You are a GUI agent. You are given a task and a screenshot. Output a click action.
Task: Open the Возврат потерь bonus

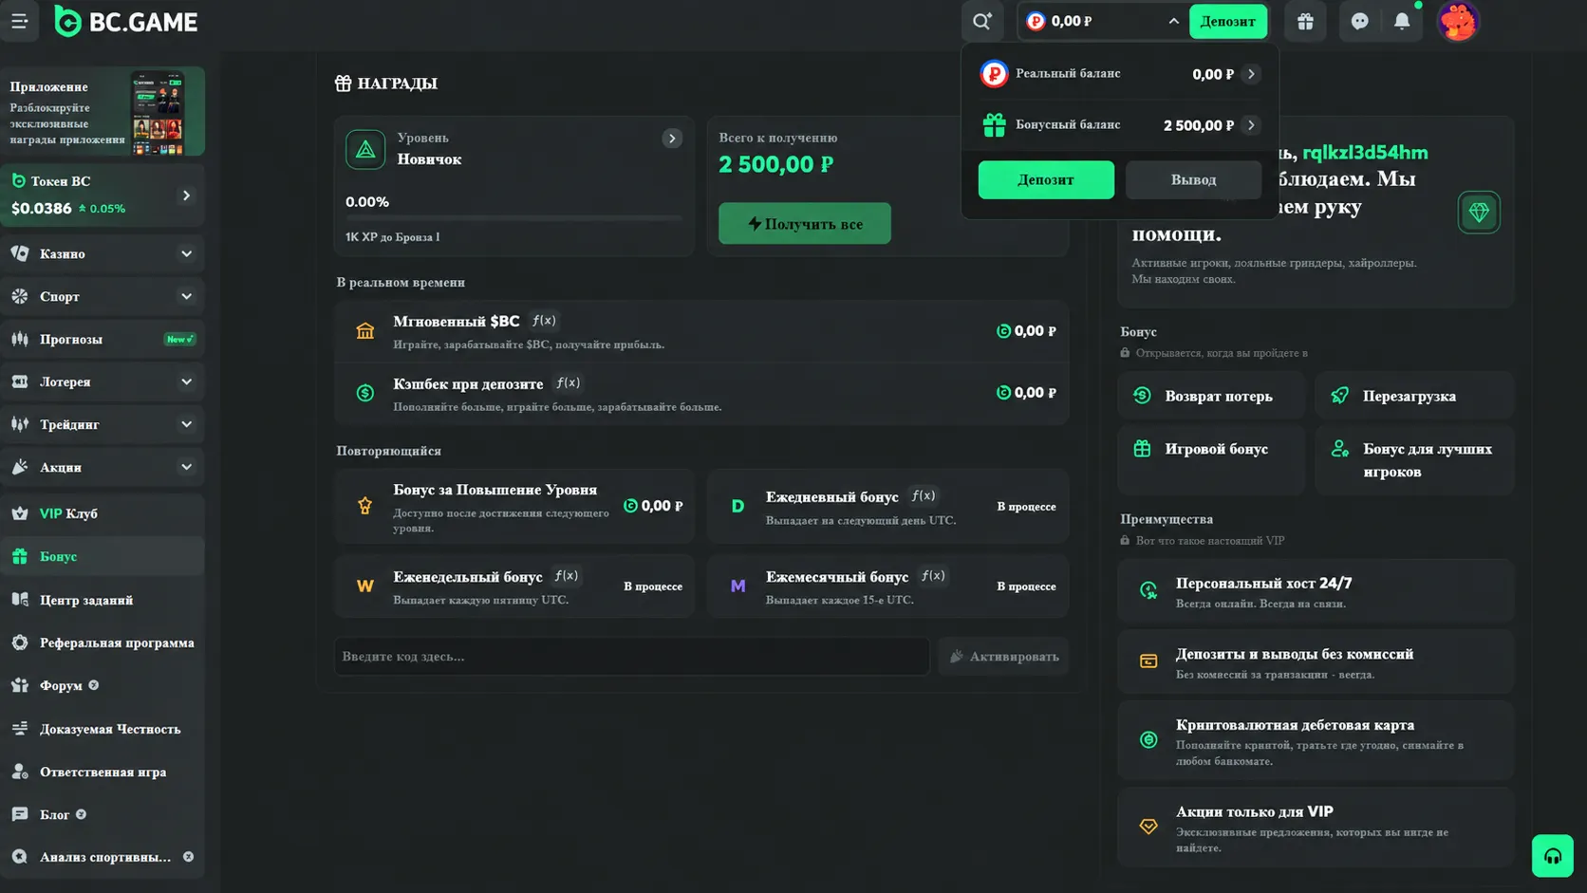coord(1211,396)
